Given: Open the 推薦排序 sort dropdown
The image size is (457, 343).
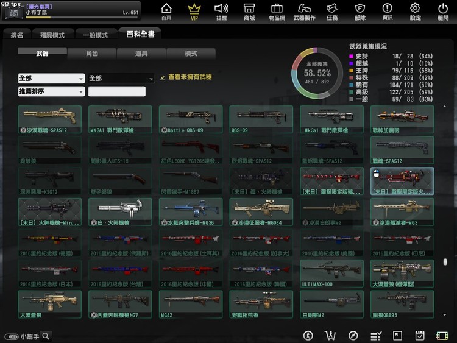Looking at the screenshot, I should coord(51,91).
